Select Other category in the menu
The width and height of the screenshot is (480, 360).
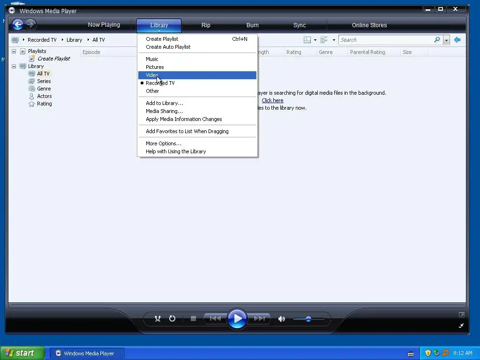197,91
